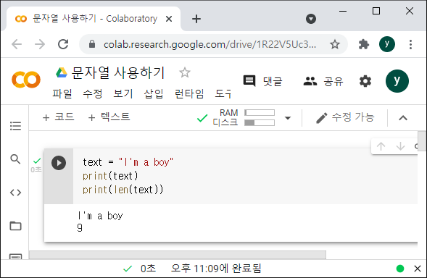Close the bottom status bar with X
Viewport: 427px width, 278px height.
pyautogui.click(x=418, y=269)
